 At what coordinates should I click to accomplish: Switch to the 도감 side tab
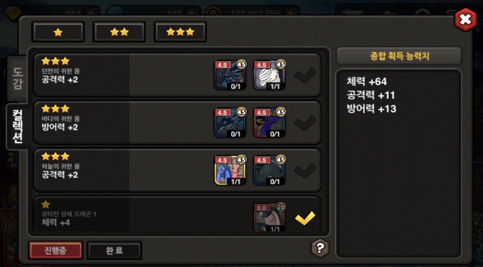17,79
